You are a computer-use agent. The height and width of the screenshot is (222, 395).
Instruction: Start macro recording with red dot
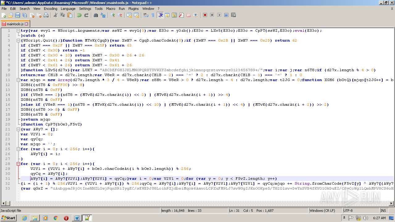pos(205,15)
